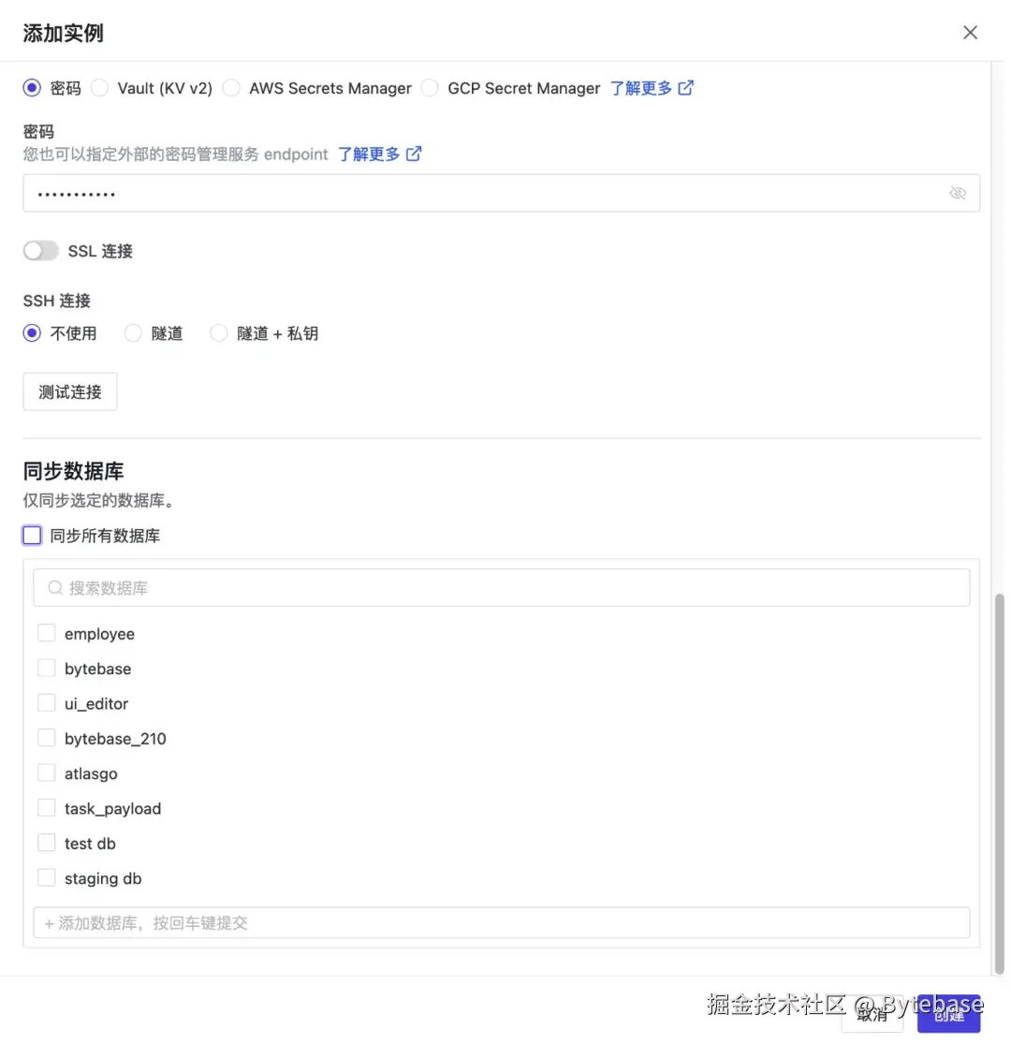This screenshot has height=1045, width=1011.
Task: Click the 创建 button
Action: (948, 1015)
